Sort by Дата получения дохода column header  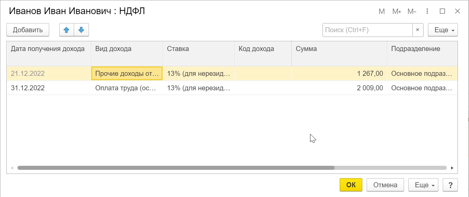[x=48, y=49]
